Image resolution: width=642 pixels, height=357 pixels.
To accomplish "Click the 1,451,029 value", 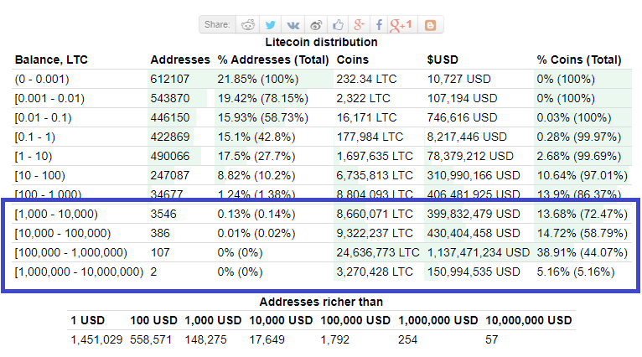I will pyautogui.click(x=96, y=339).
